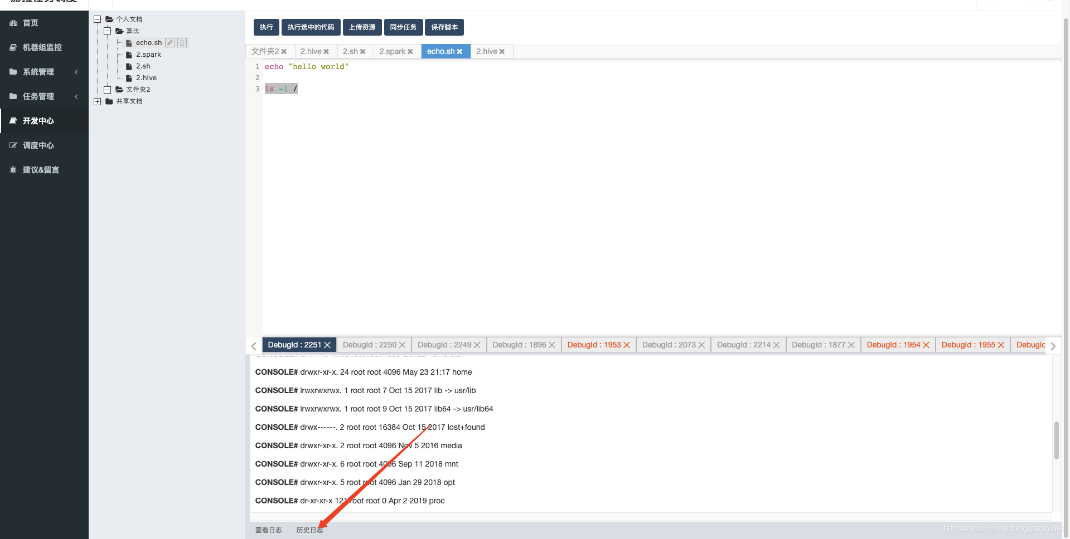
Task: Click the trash delete icon beside echo.sh
Action: pyautogui.click(x=182, y=42)
